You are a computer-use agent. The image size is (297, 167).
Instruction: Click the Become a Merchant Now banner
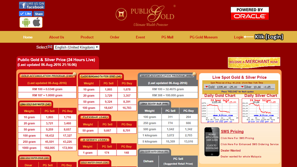[x=254, y=62]
